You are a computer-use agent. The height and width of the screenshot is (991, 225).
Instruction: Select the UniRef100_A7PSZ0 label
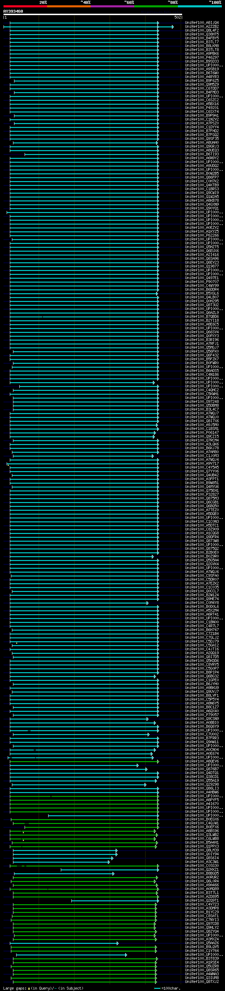click(202, 123)
